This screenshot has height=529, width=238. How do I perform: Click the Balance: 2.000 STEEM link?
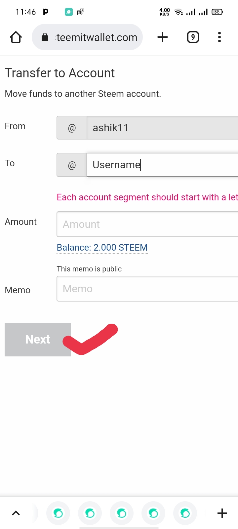click(102, 248)
